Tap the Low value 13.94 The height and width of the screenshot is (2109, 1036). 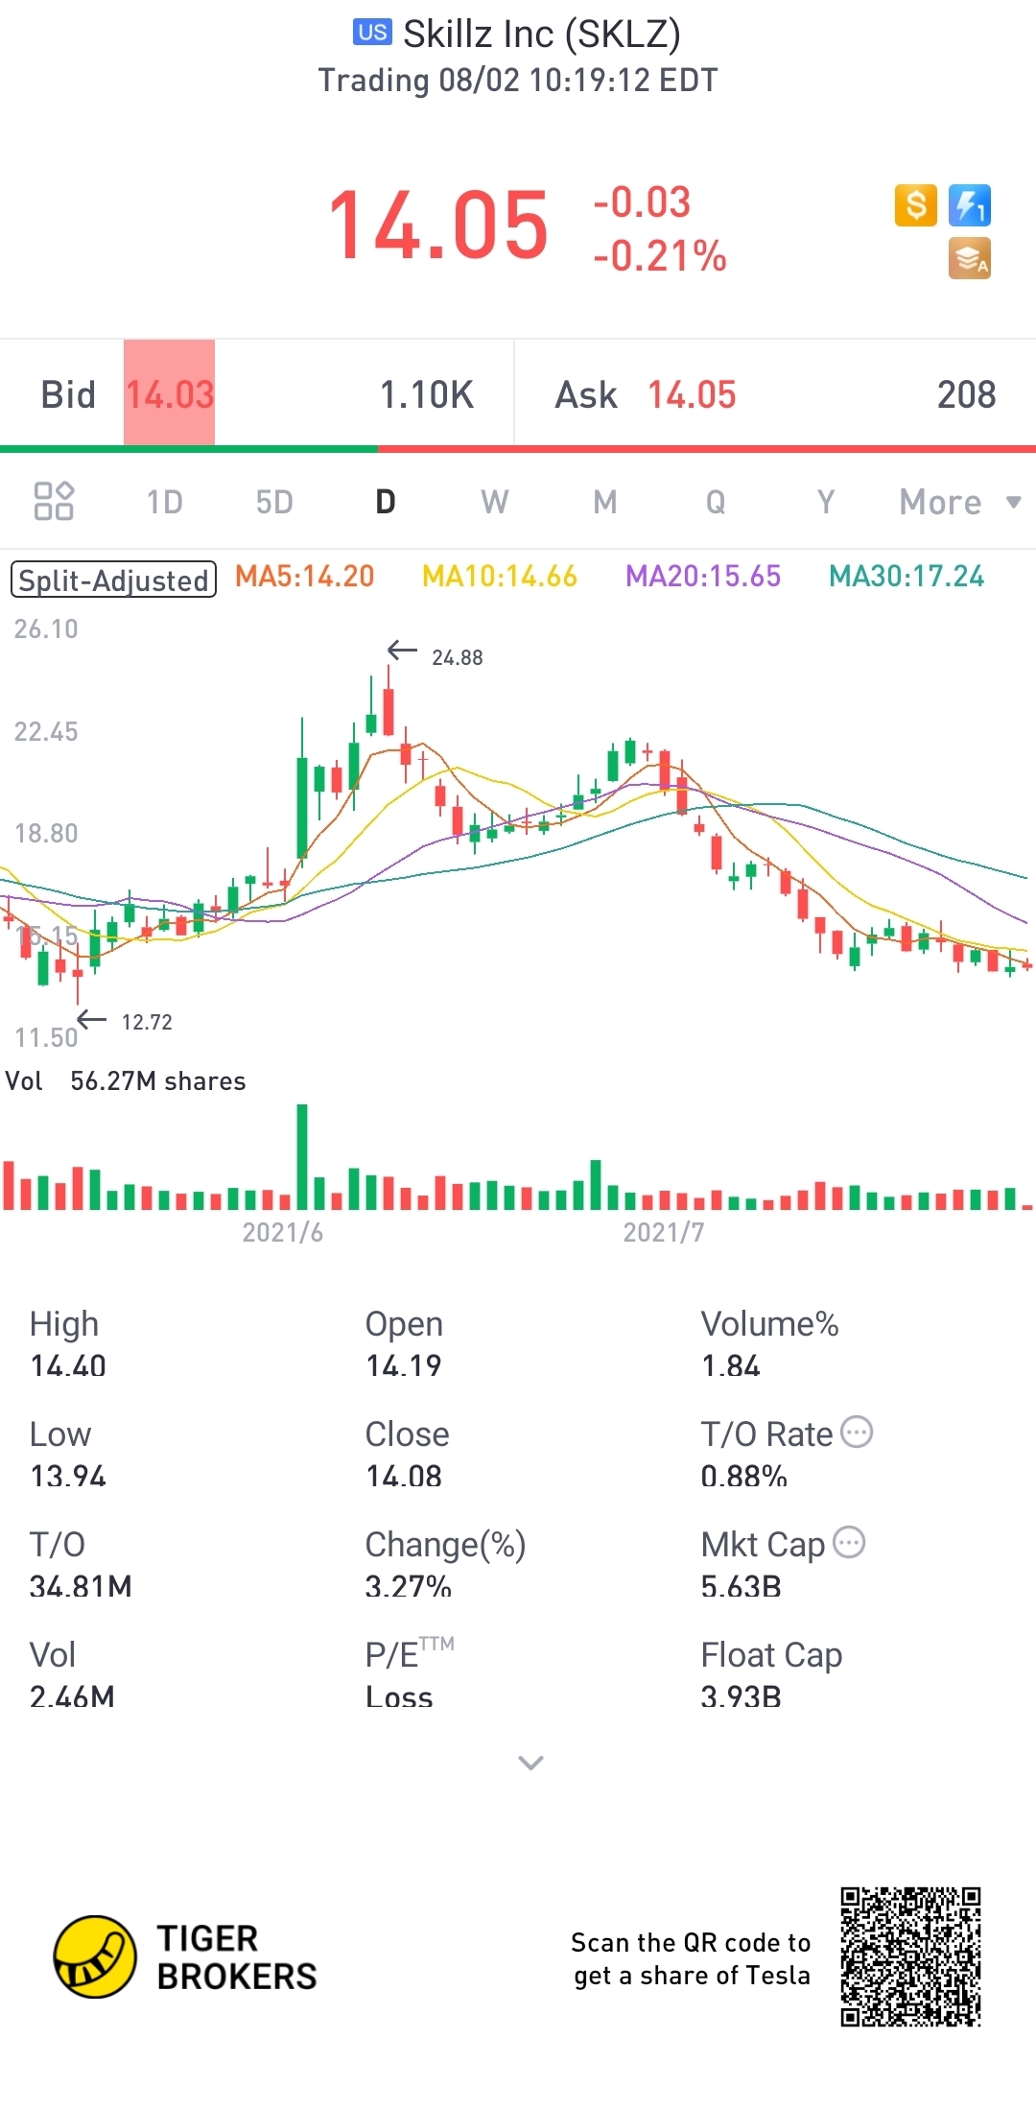(68, 1476)
